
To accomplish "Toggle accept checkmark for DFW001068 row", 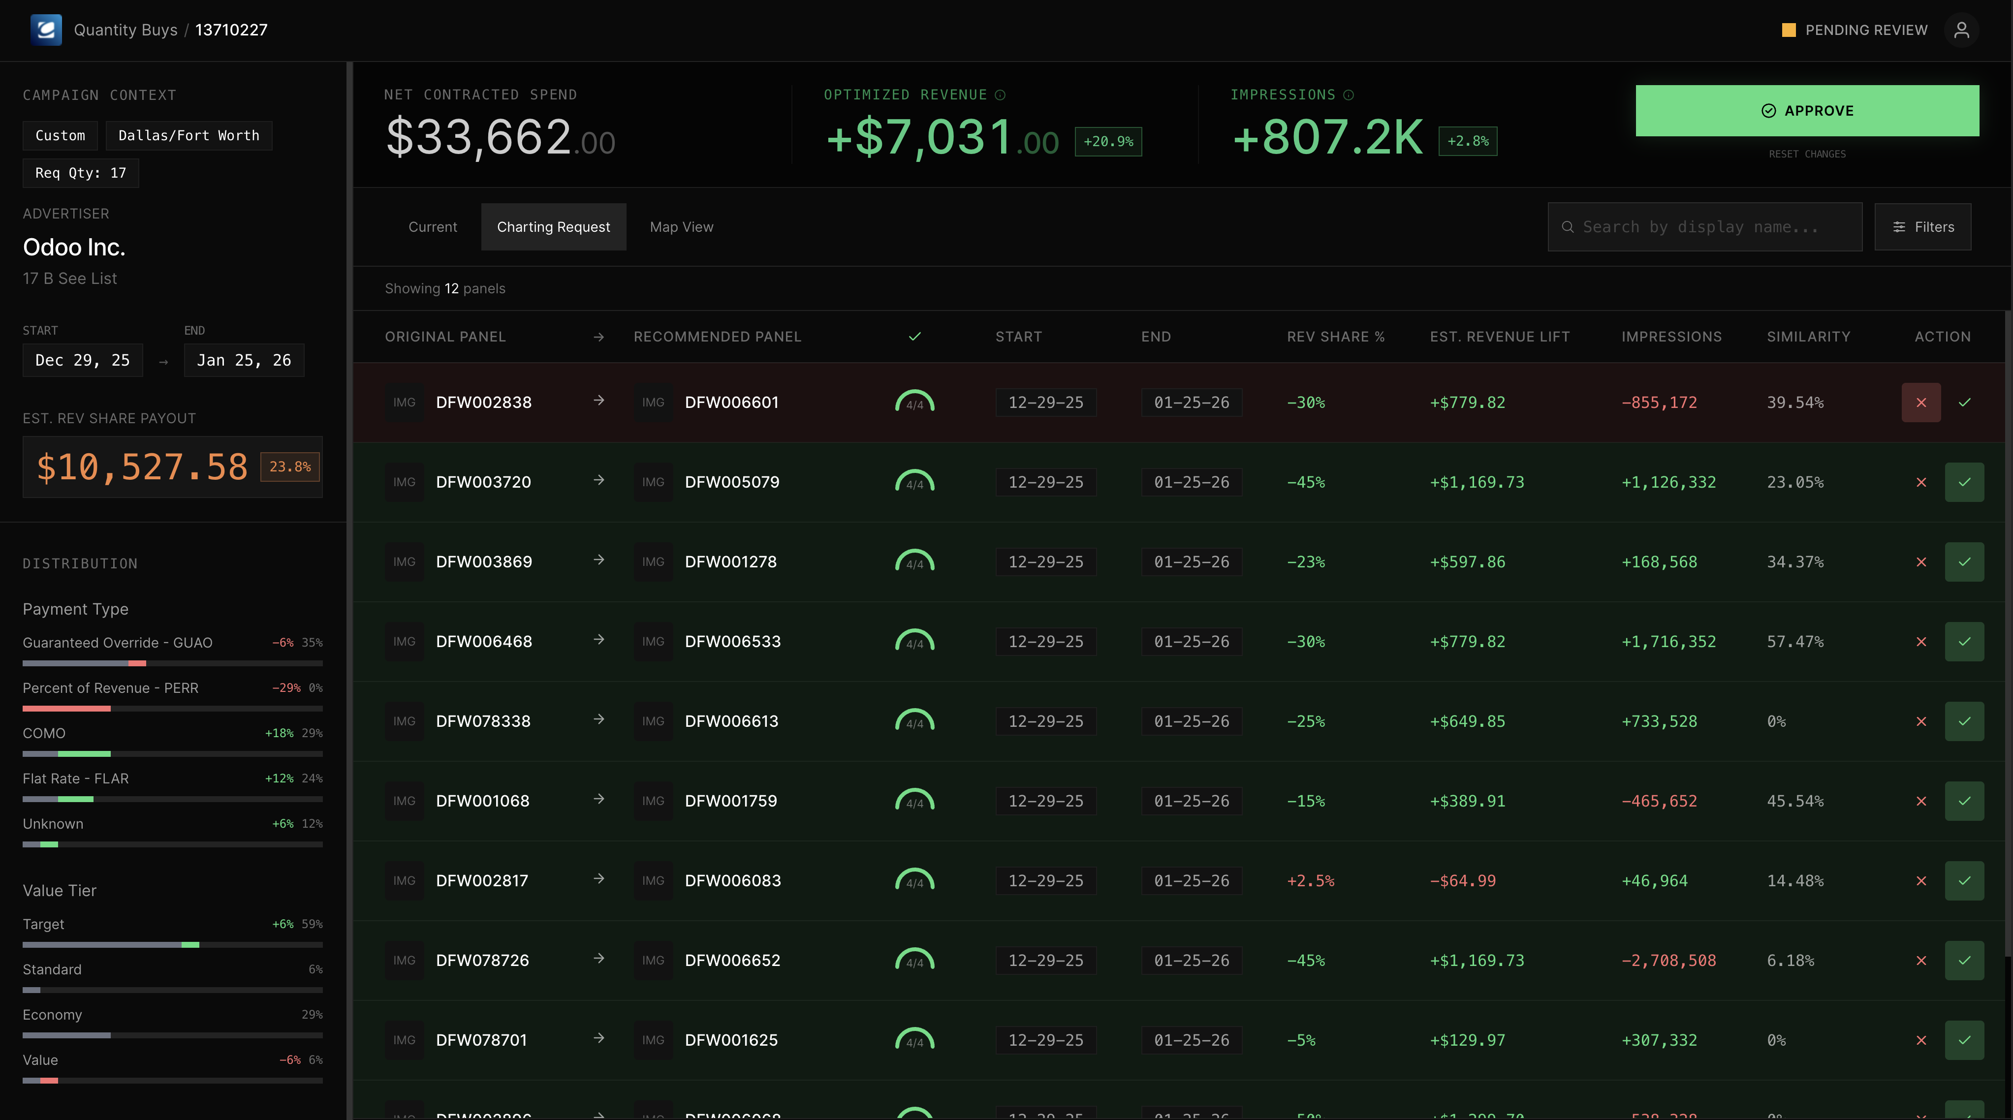I will pyautogui.click(x=1964, y=801).
